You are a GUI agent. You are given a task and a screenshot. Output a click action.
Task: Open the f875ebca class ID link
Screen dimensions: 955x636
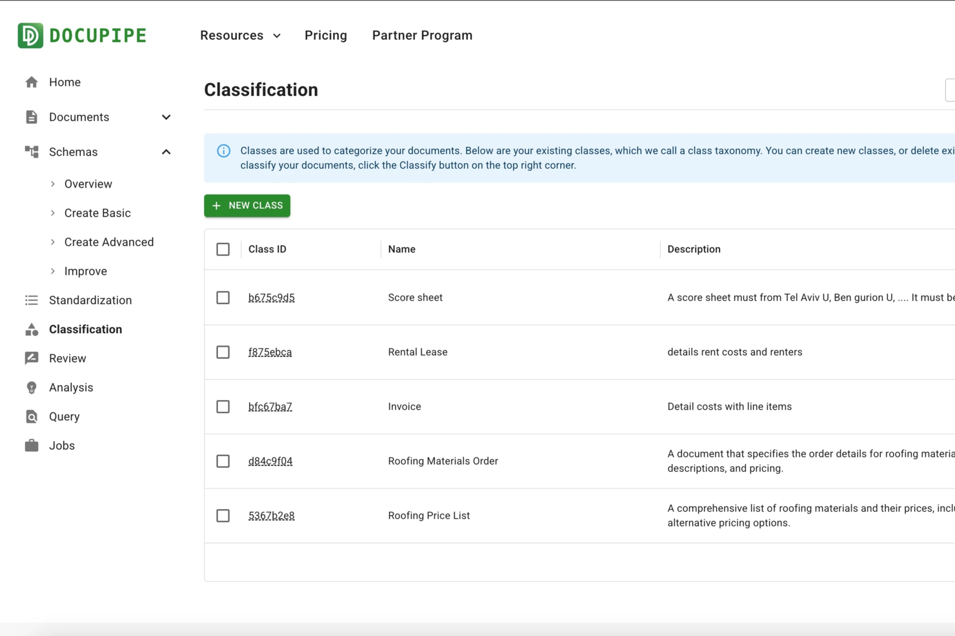[270, 352]
